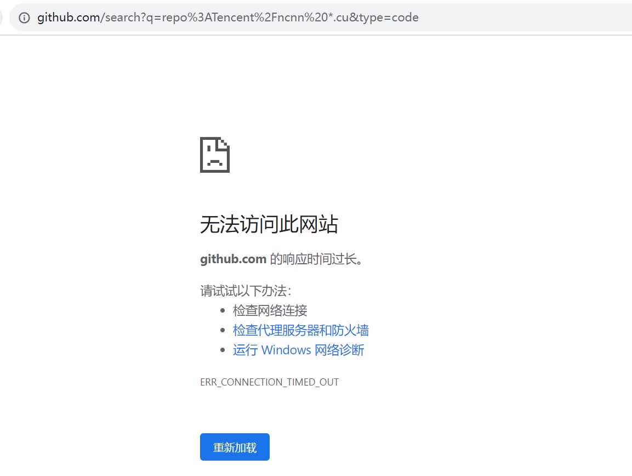Screen dimensions: 632x476
Task: Click the 无法访问此网站 heading
Action: tap(269, 224)
